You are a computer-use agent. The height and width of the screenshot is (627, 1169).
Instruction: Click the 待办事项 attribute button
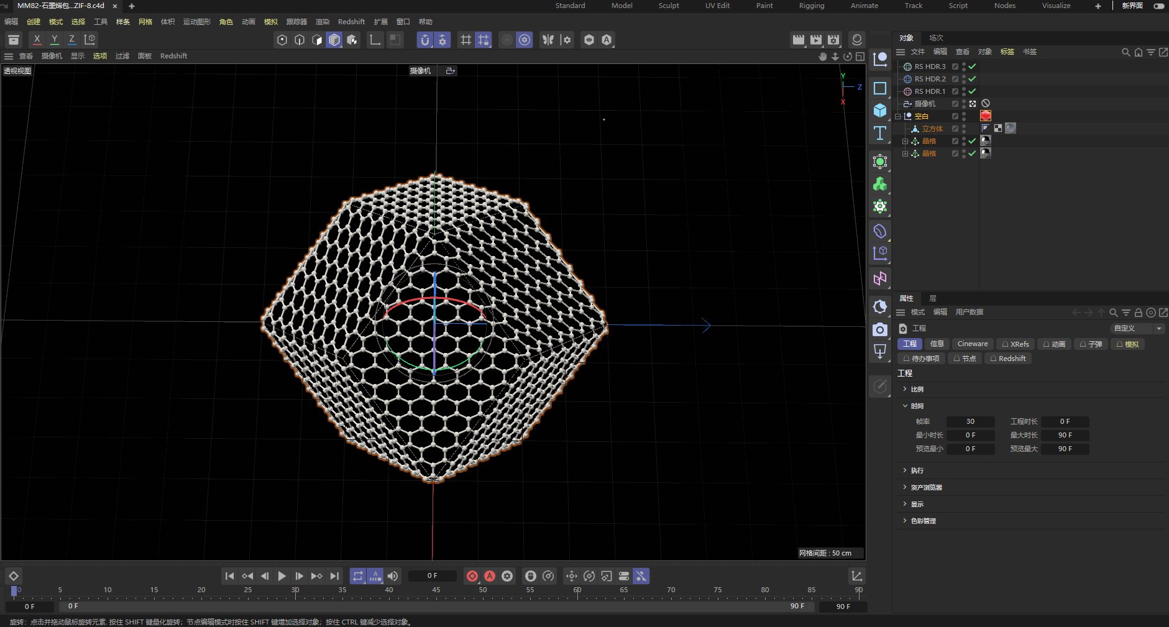tap(921, 359)
